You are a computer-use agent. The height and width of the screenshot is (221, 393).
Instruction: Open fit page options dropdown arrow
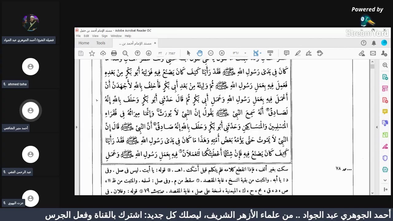click(x=261, y=53)
